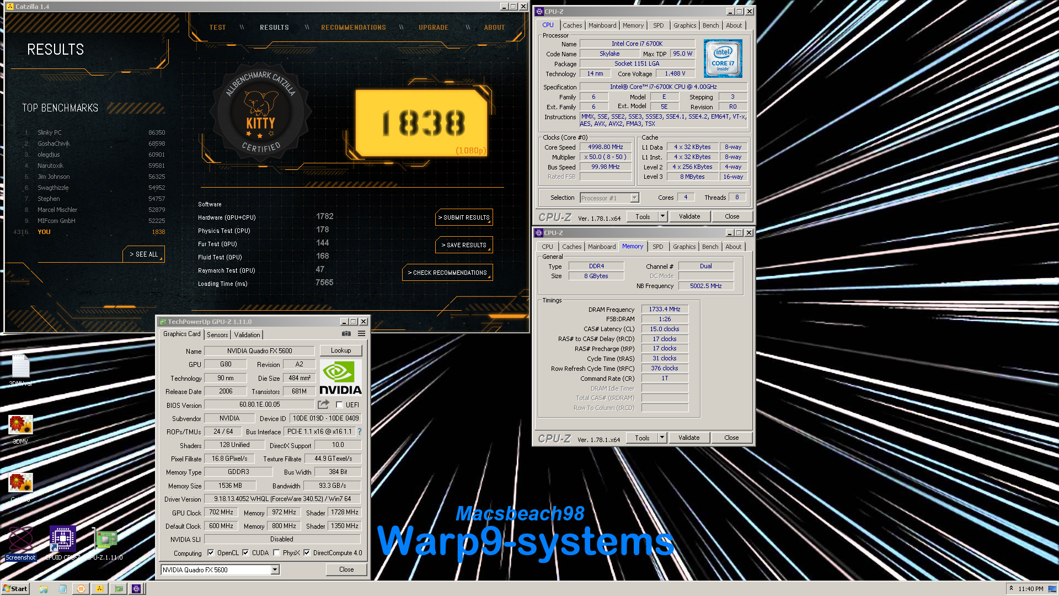
Task: Click CHECK RECOMMENDATIONS button
Action: coord(447,273)
